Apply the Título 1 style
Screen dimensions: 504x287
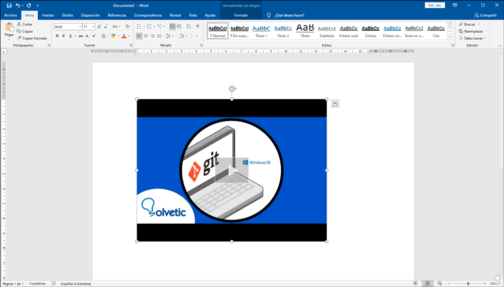point(261,31)
